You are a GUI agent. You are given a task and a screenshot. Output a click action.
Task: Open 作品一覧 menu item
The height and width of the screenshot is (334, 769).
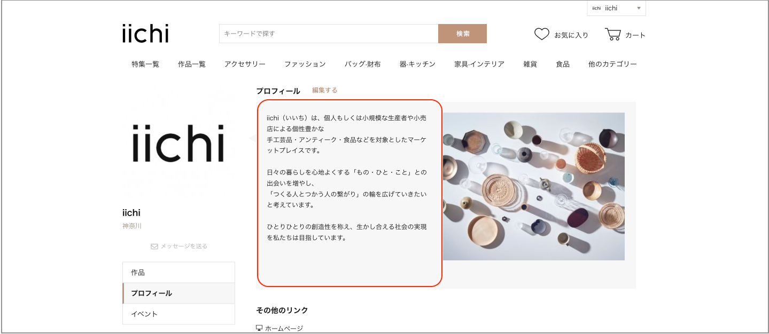click(192, 64)
